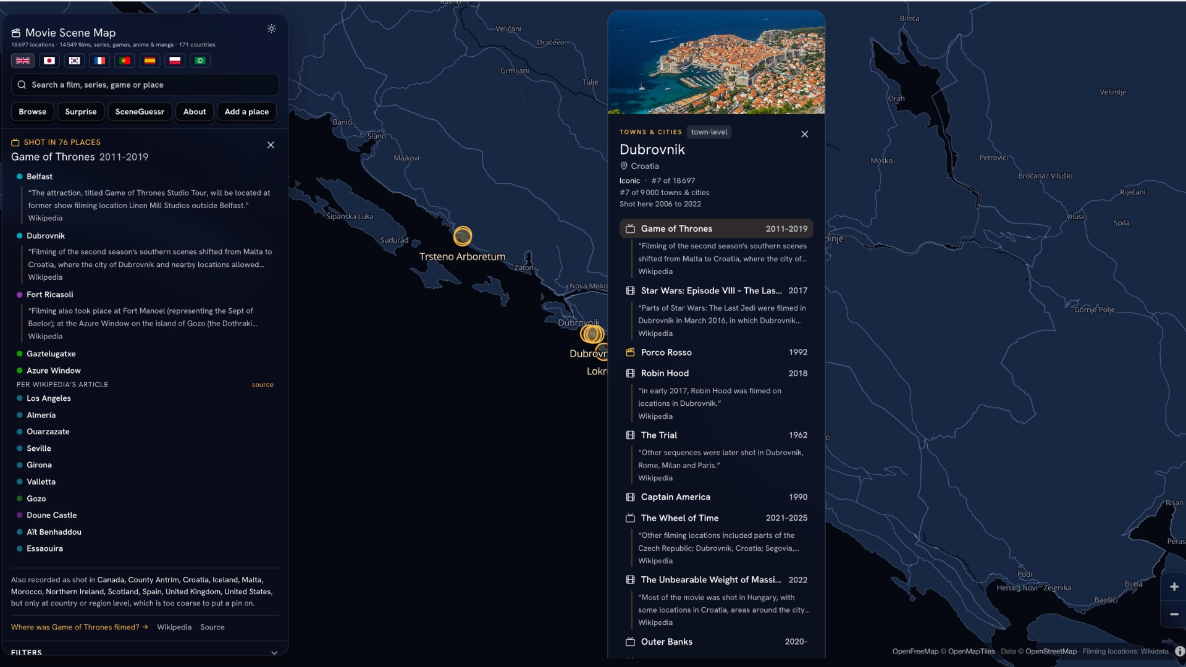Screen dimensions: 1186x667
Task: Click the TV icon beside The Wheel of Time
Action: [630, 518]
